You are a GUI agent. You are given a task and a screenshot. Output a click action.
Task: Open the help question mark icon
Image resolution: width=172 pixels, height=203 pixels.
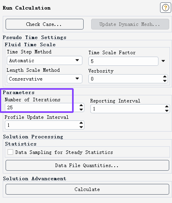point(165,8)
